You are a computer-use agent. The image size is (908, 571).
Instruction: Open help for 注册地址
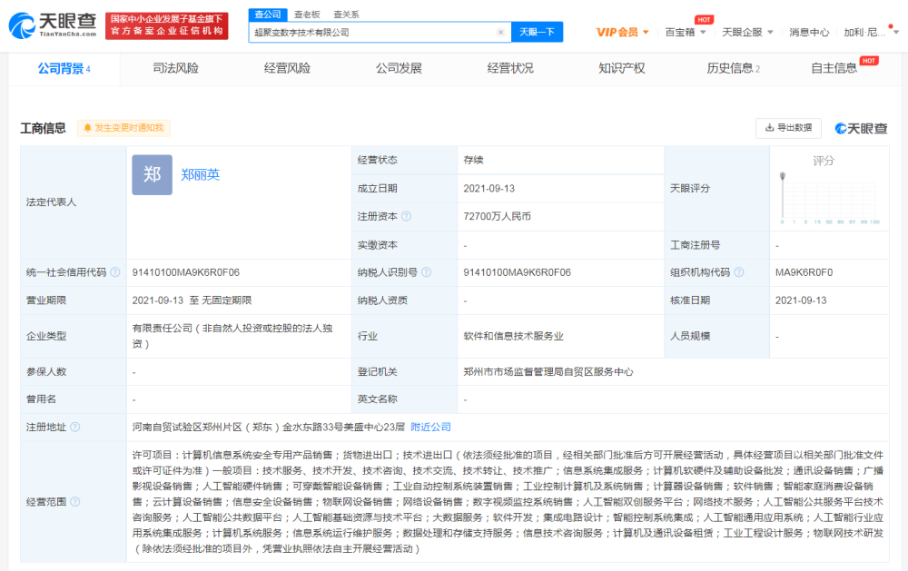tap(75, 428)
